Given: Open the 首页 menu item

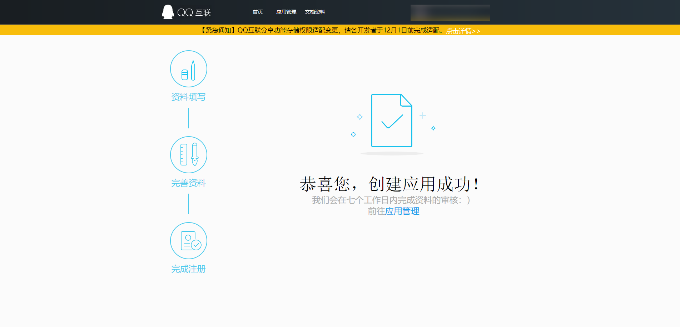Looking at the screenshot, I should (257, 12).
